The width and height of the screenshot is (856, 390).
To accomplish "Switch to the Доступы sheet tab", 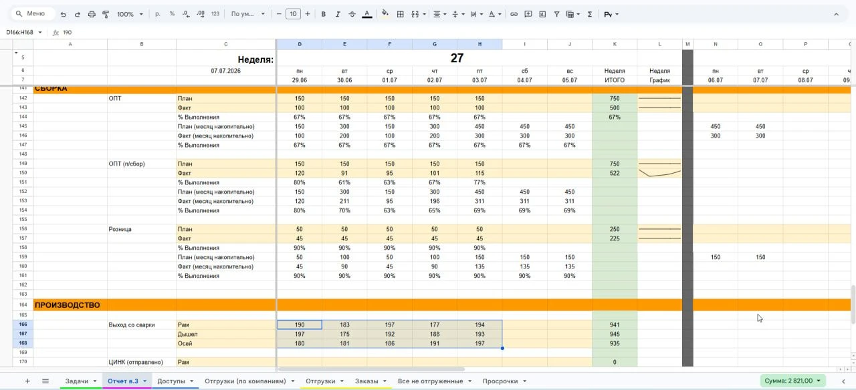I will [175, 381].
